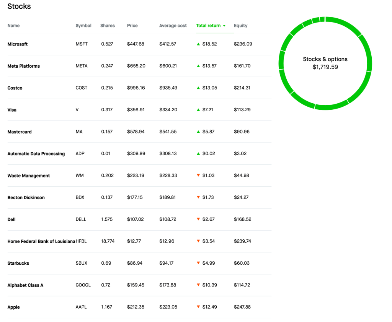
Task: Sort table by Average cost header
Action: [x=173, y=26]
